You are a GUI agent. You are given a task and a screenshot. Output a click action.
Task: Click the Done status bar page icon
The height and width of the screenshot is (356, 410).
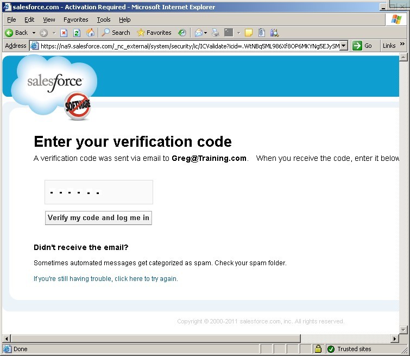(7, 349)
